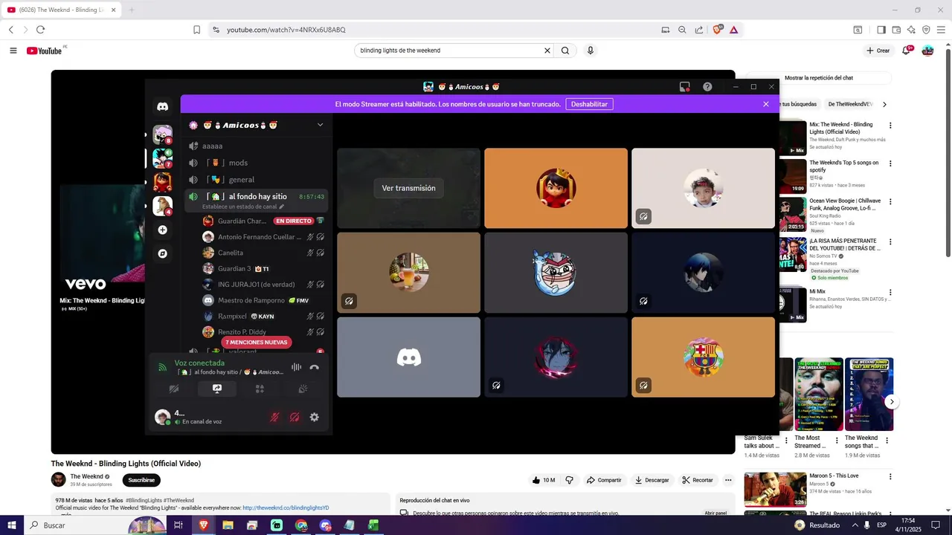Clear the YouTube search box text
This screenshot has height=535, width=952.
547,51
